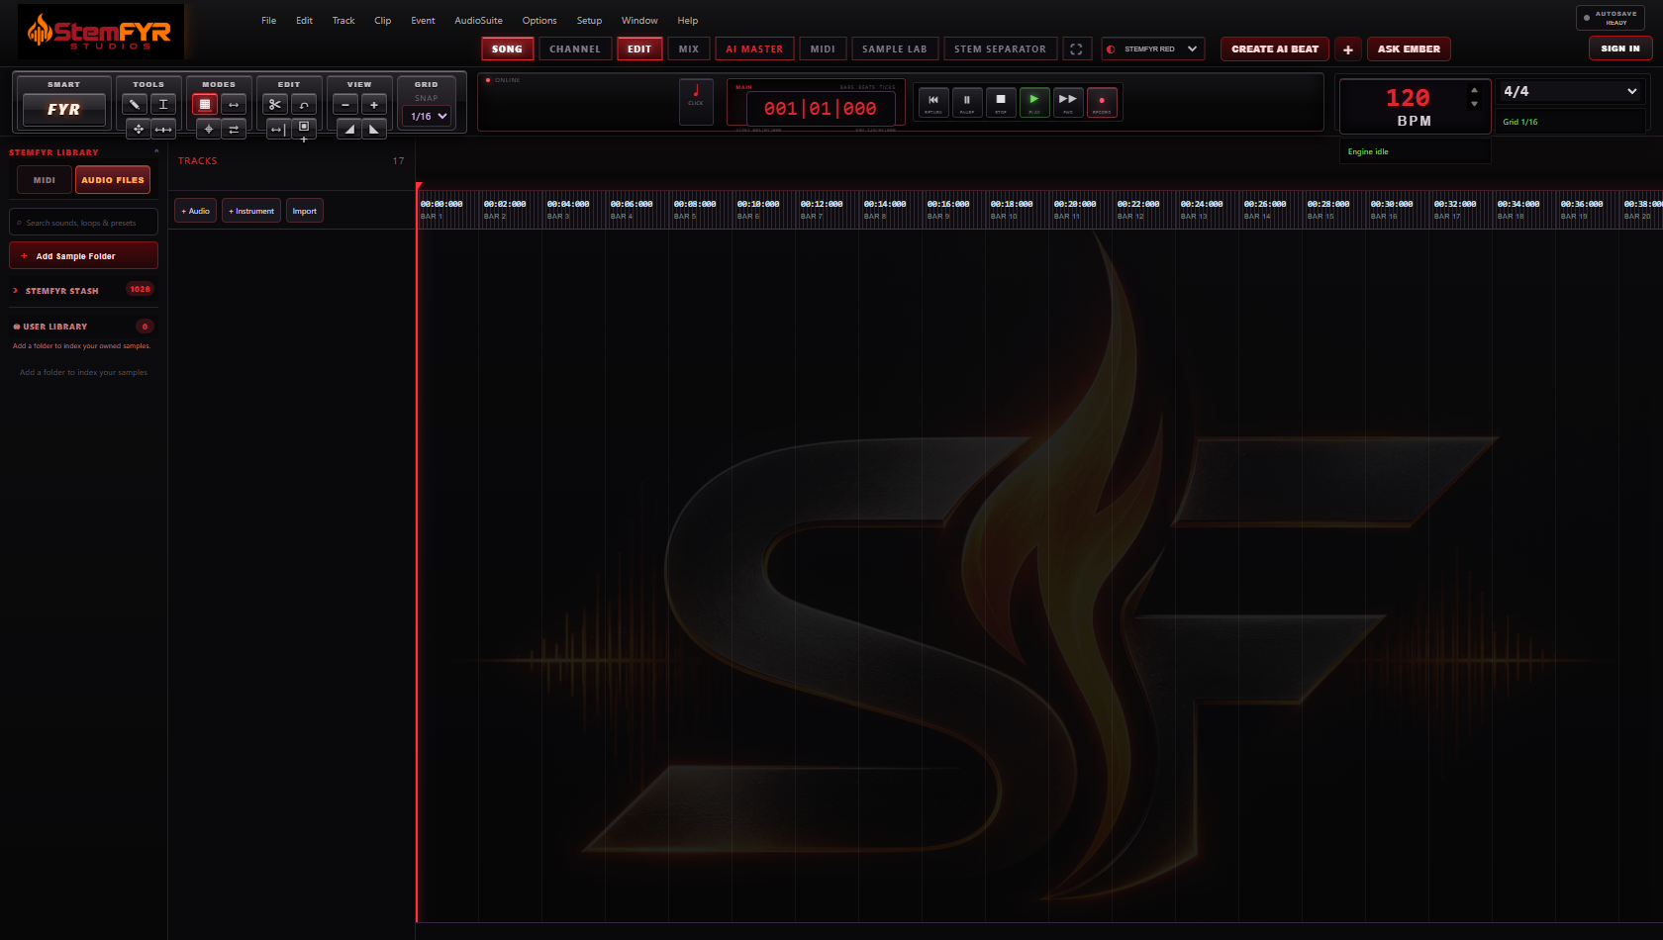This screenshot has height=940, width=1663.
Task: Stop playback with the Stop button
Action: click(1001, 102)
